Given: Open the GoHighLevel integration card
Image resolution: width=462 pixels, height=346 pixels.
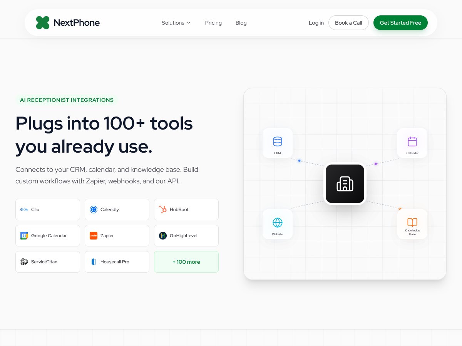Looking at the screenshot, I should click(x=186, y=236).
